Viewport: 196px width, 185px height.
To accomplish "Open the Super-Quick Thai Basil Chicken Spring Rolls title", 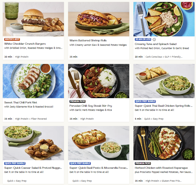I will (x=164, y=106).
